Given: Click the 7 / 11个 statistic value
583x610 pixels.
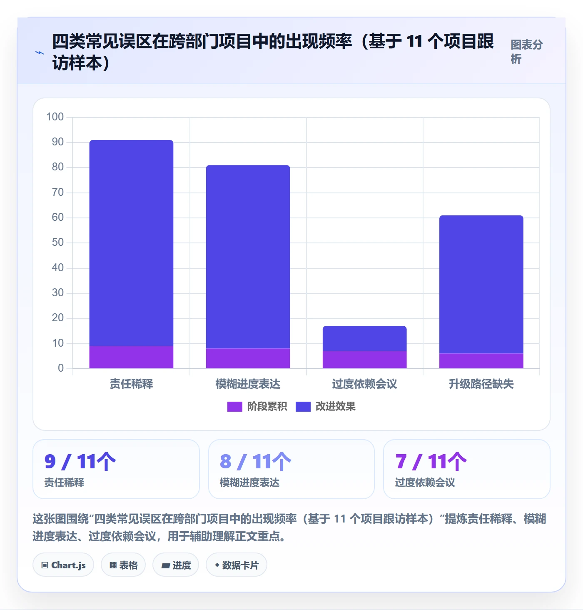Looking at the screenshot, I should pyautogui.click(x=431, y=462).
